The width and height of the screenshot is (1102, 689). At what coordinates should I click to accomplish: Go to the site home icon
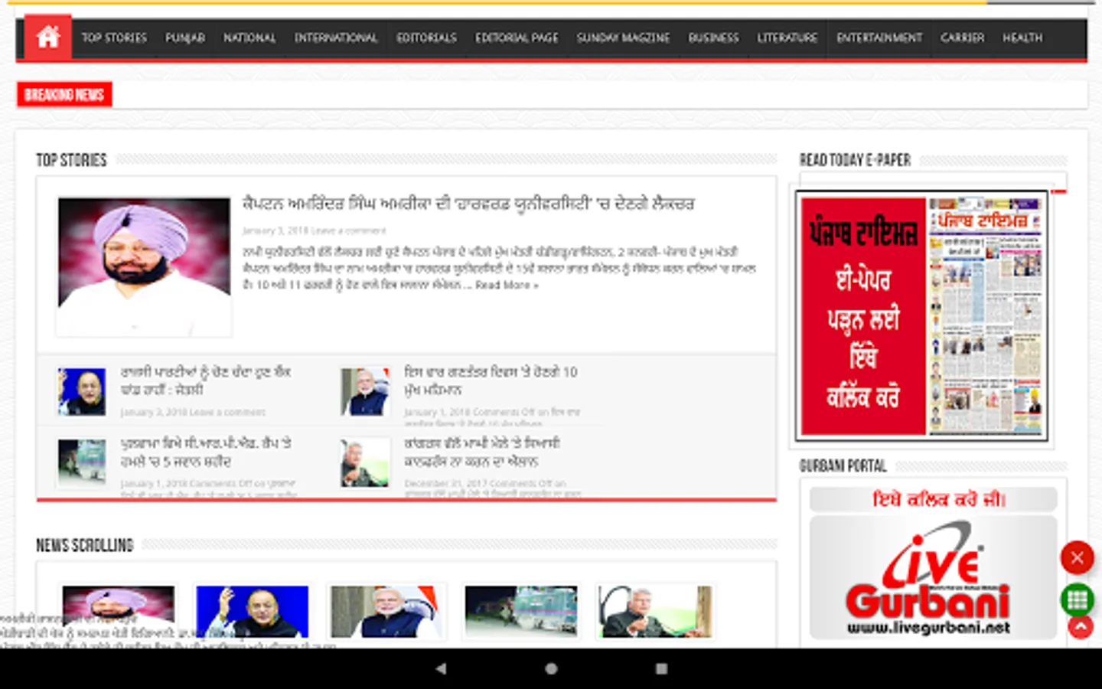pos(47,37)
